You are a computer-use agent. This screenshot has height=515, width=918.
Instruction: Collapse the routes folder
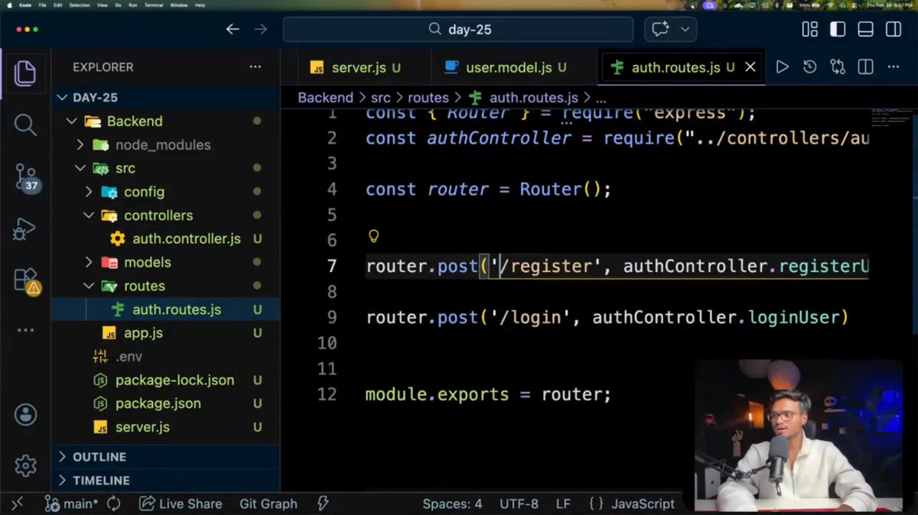[89, 286]
